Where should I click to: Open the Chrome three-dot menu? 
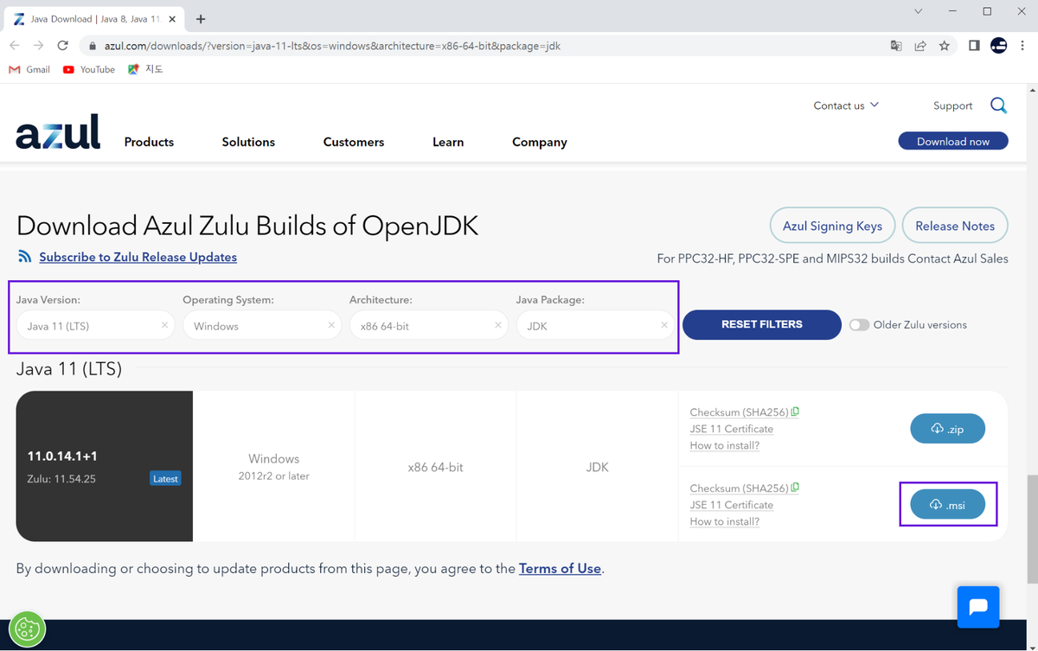click(x=1023, y=46)
